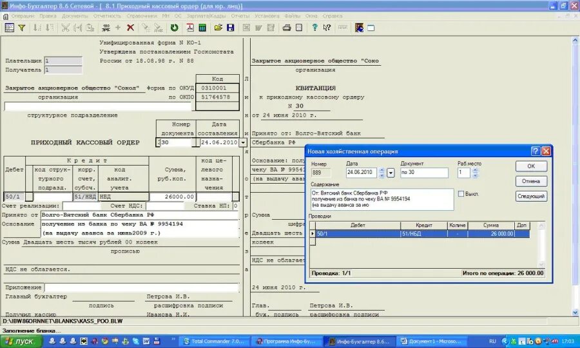Click the calendar document icon with red mark

click(x=190, y=28)
